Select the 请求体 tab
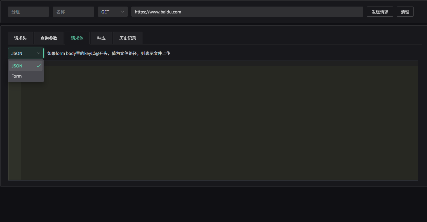 (77, 38)
